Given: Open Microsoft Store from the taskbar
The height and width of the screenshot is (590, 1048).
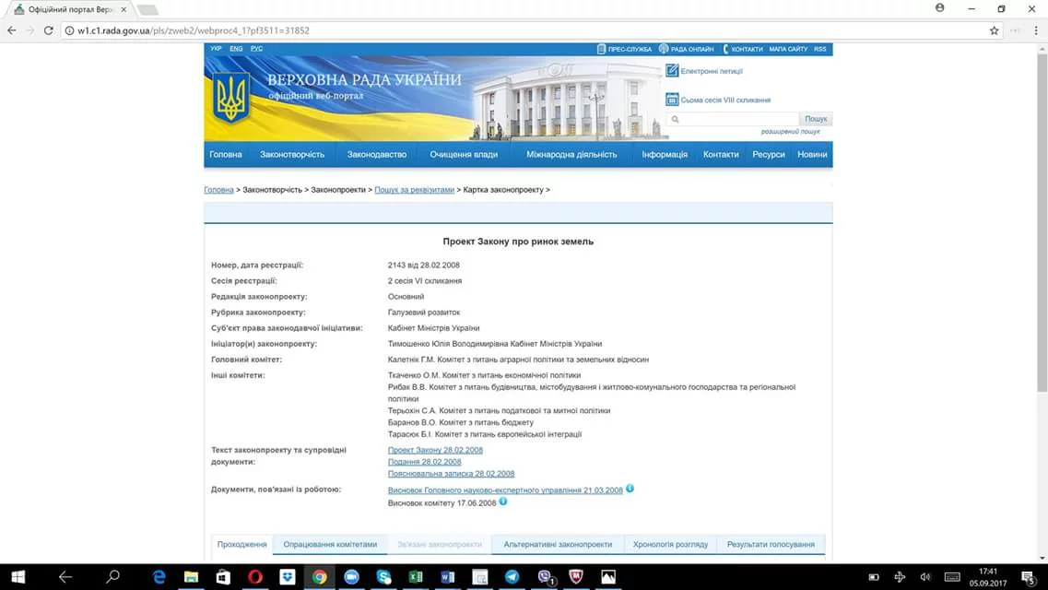Looking at the screenshot, I should click(x=223, y=577).
